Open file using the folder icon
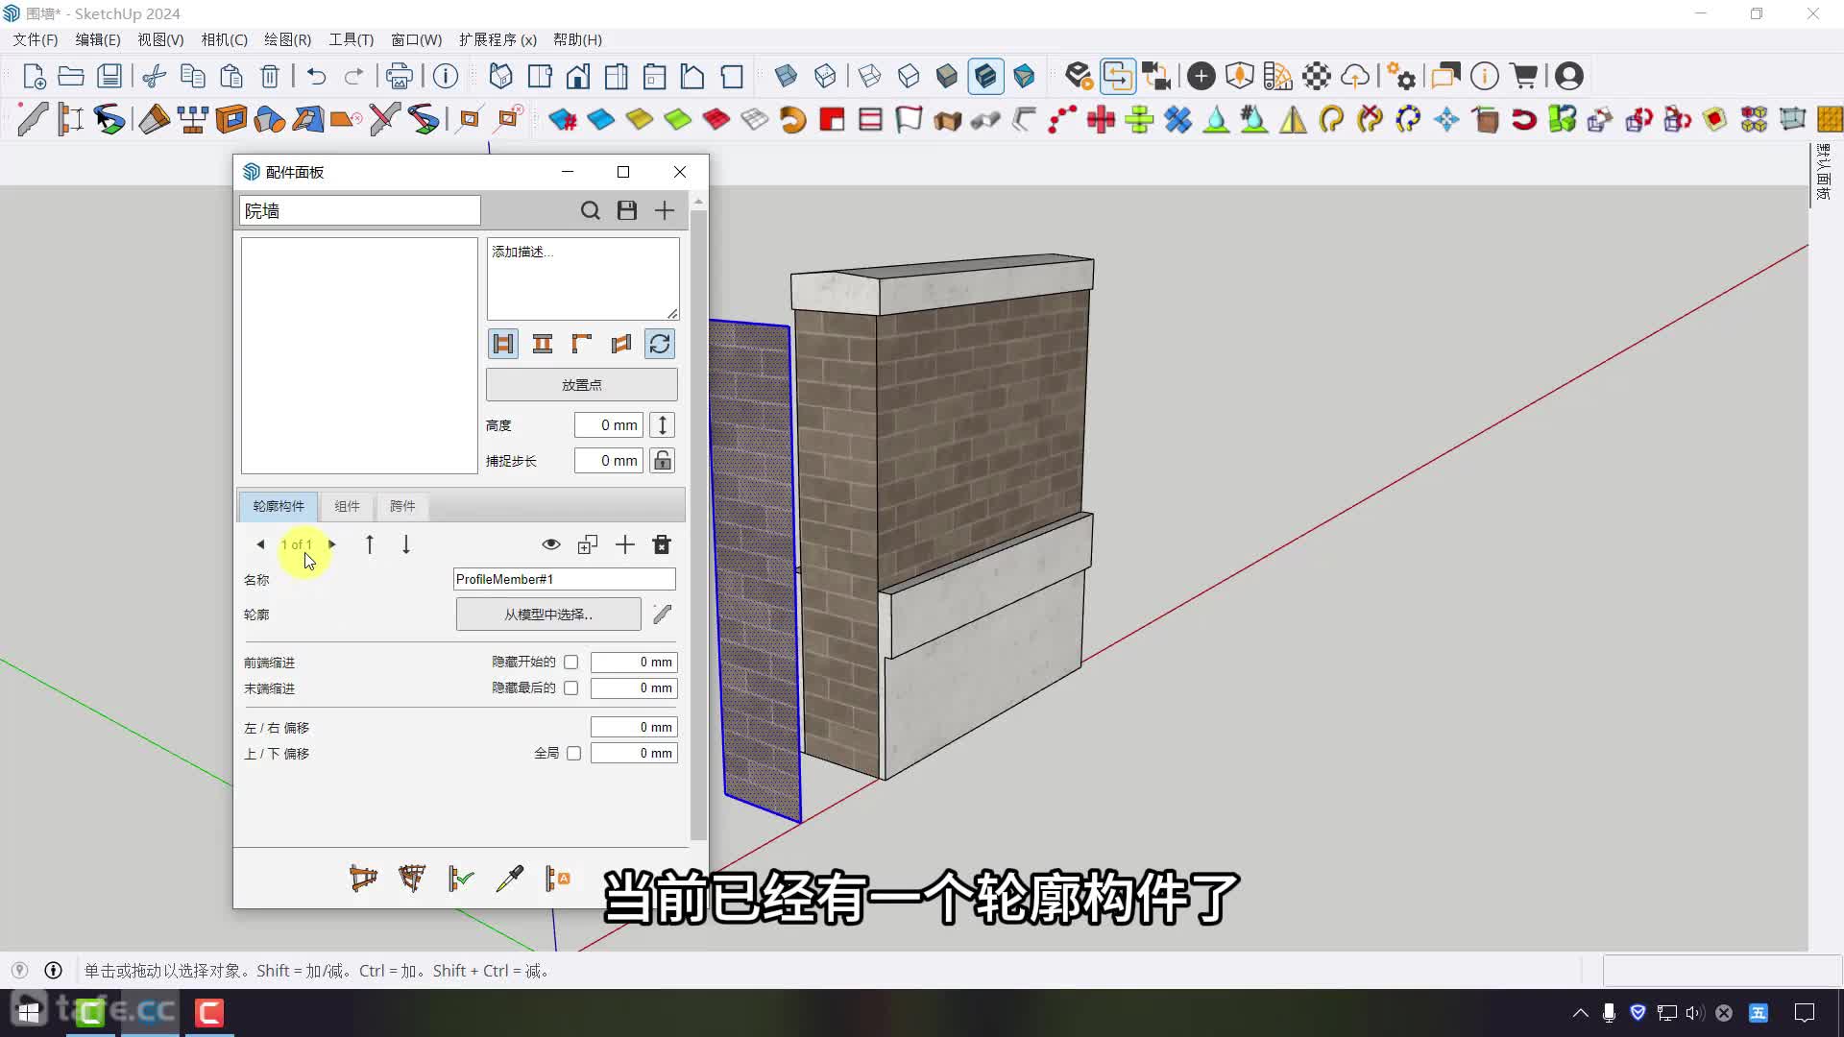Viewport: 1844px width, 1037px height. tap(71, 76)
